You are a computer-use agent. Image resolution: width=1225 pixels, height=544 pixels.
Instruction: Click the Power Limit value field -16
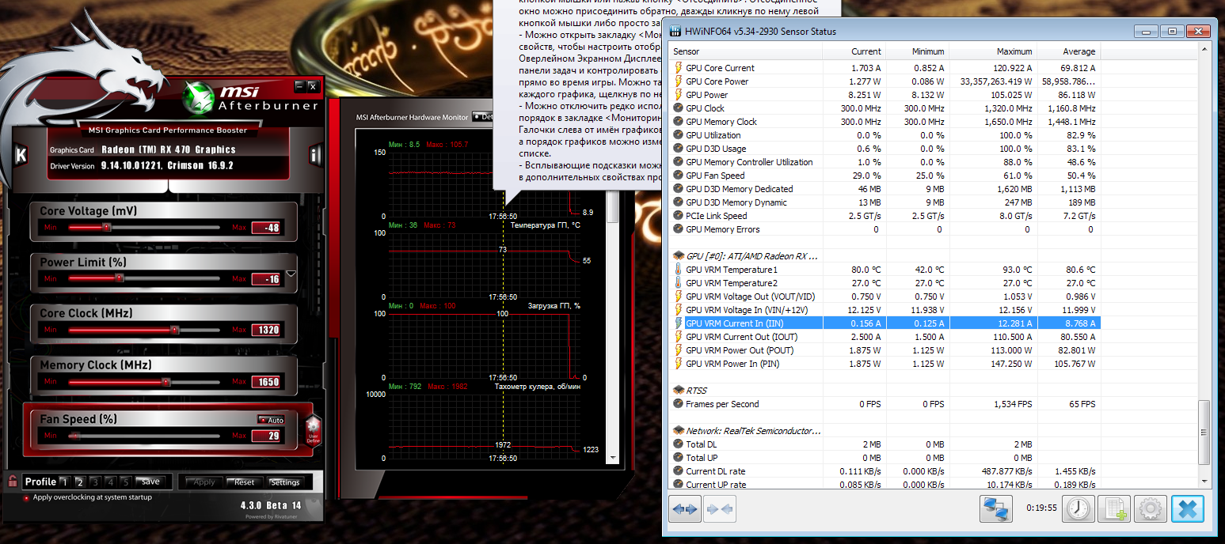[x=268, y=279]
